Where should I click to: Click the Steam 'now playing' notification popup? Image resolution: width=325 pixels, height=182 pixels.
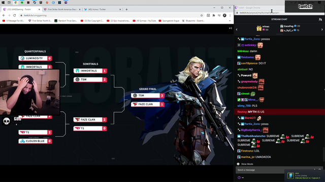tap(305, 175)
